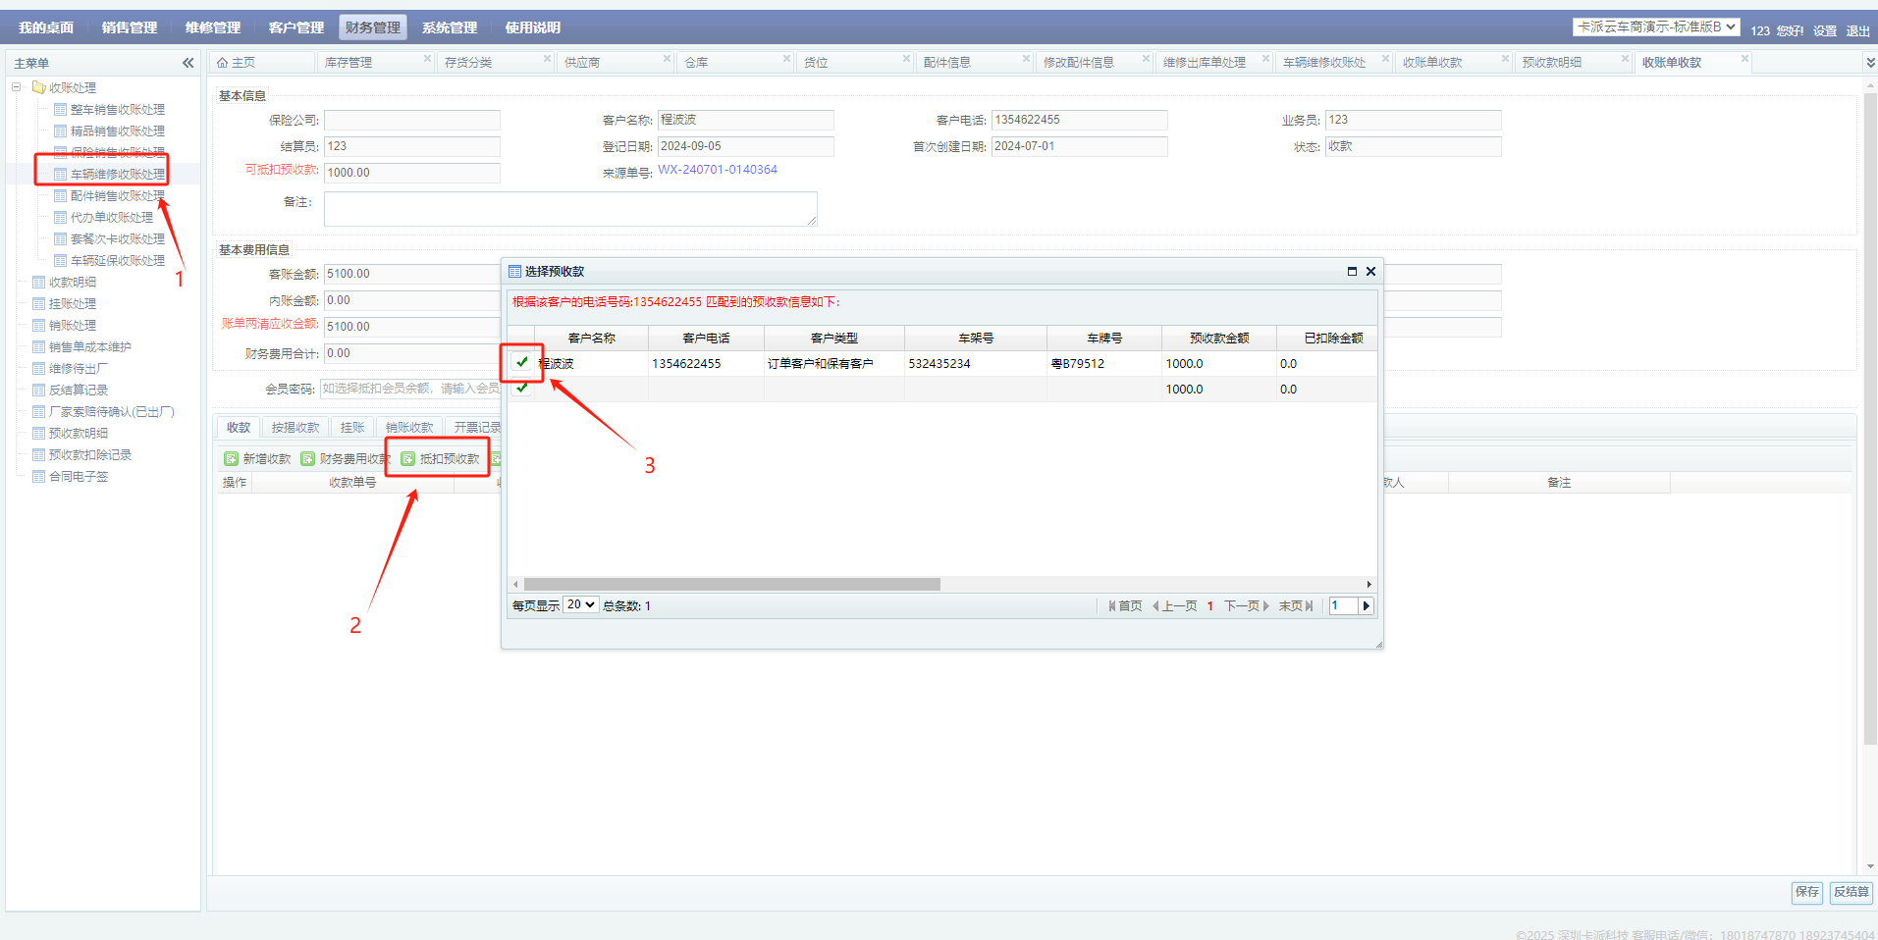Open the 财务管理 top menu

pyautogui.click(x=372, y=27)
